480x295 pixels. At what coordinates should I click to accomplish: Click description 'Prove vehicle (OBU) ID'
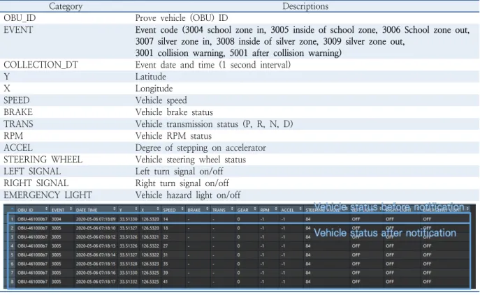pos(182,18)
